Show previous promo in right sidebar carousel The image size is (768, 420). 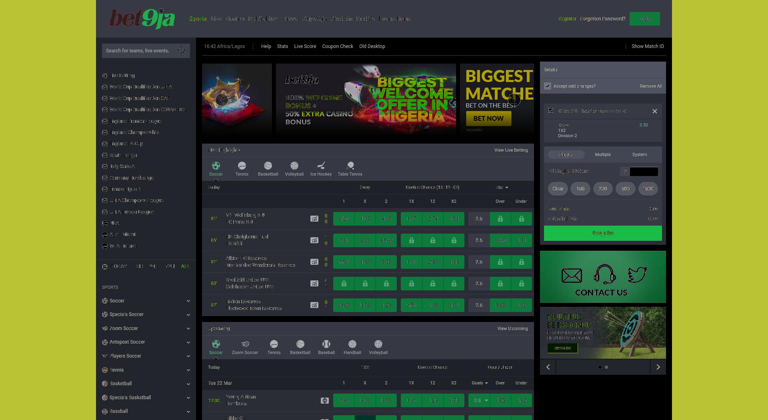[548, 367]
